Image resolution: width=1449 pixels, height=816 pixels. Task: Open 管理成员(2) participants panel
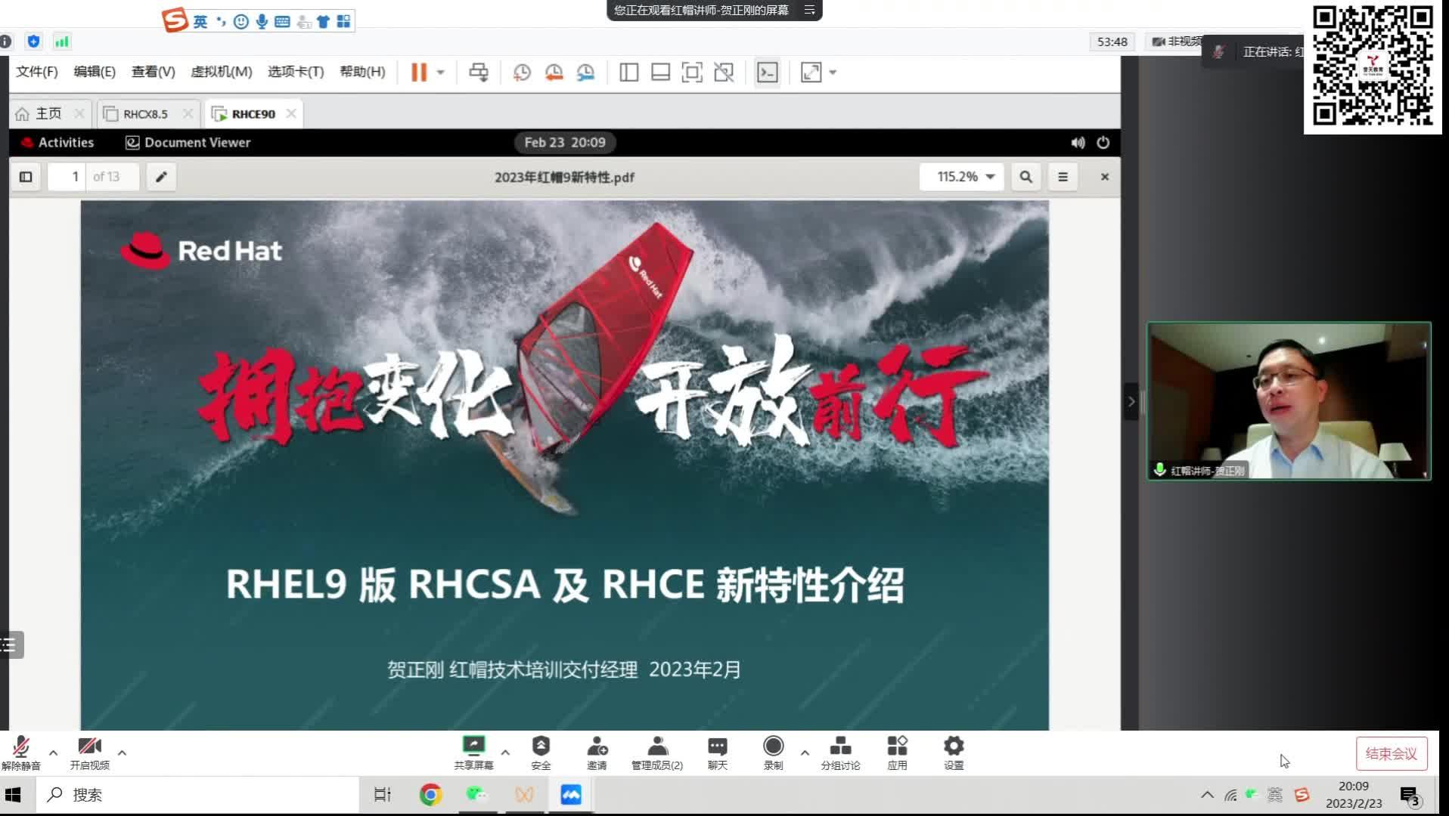pos(657,753)
